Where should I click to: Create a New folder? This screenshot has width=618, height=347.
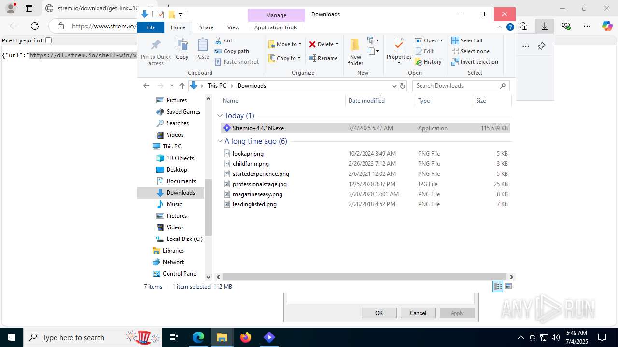[355, 52]
